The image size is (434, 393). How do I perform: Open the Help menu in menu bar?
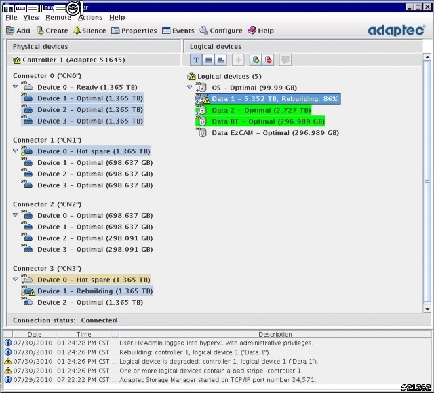pos(117,17)
